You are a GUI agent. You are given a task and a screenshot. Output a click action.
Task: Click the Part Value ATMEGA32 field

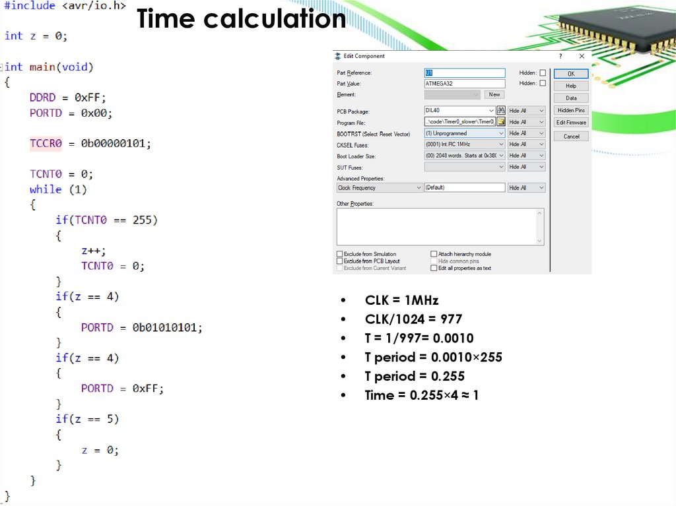[465, 84]
